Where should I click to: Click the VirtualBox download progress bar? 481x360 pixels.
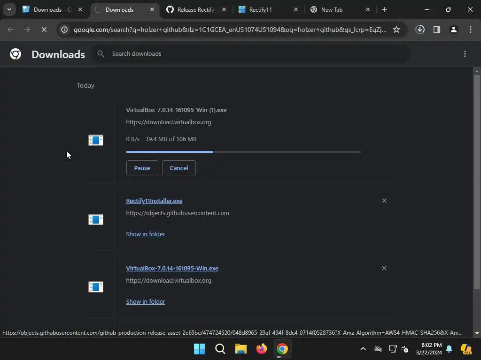pyautogui.click(x=244, y=152)
